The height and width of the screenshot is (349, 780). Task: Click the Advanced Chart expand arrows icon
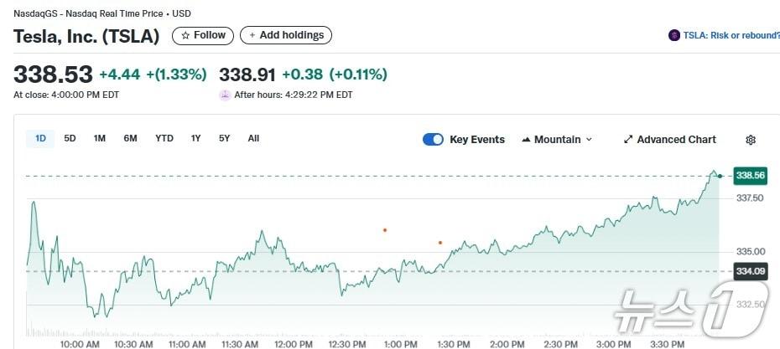[x=628, y=140]
